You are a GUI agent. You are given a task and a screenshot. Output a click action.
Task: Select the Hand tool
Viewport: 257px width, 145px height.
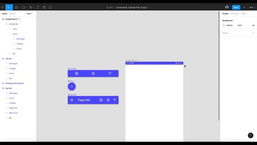point(44,7)
